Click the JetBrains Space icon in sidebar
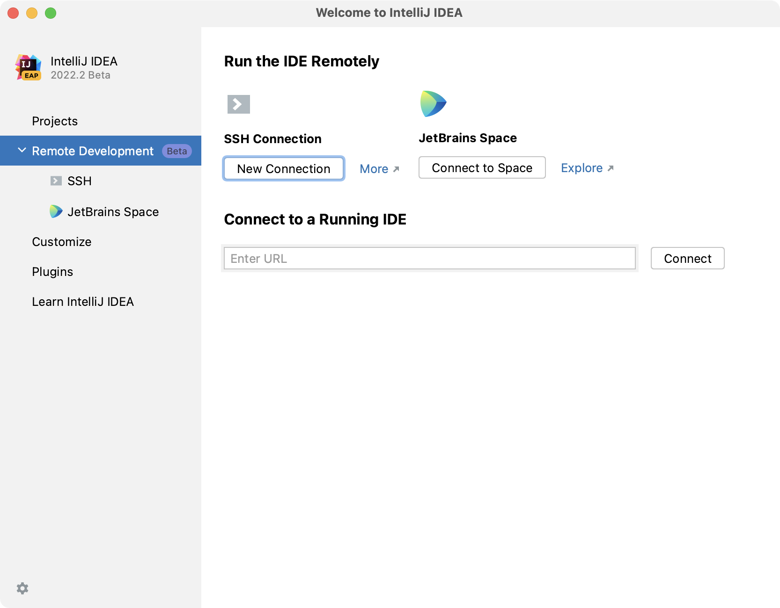Screen dimensions: 780x608 tap(56, 211)
